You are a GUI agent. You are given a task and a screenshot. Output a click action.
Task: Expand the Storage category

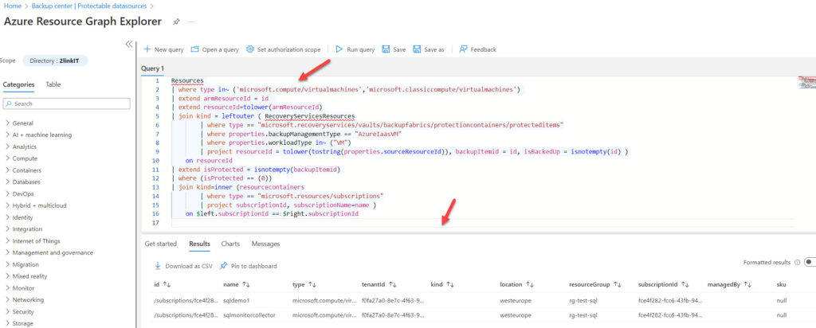(7, 323)
